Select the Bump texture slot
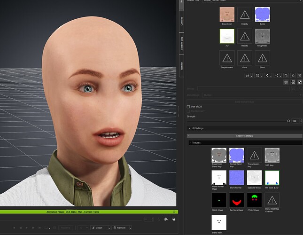This screenshot has width=303, height=235. pos(263,14)
